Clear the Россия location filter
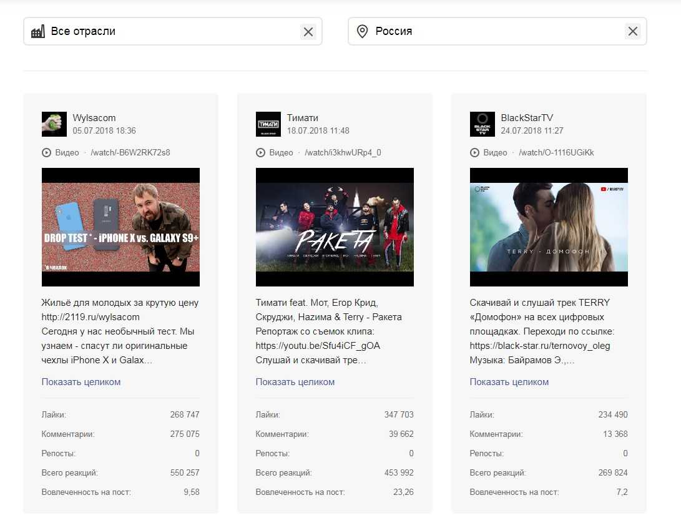The height and width of the screenshot is (528, 681). (x=632, y=32)
